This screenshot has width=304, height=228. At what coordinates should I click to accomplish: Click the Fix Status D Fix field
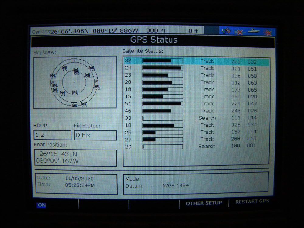point(95,135)
